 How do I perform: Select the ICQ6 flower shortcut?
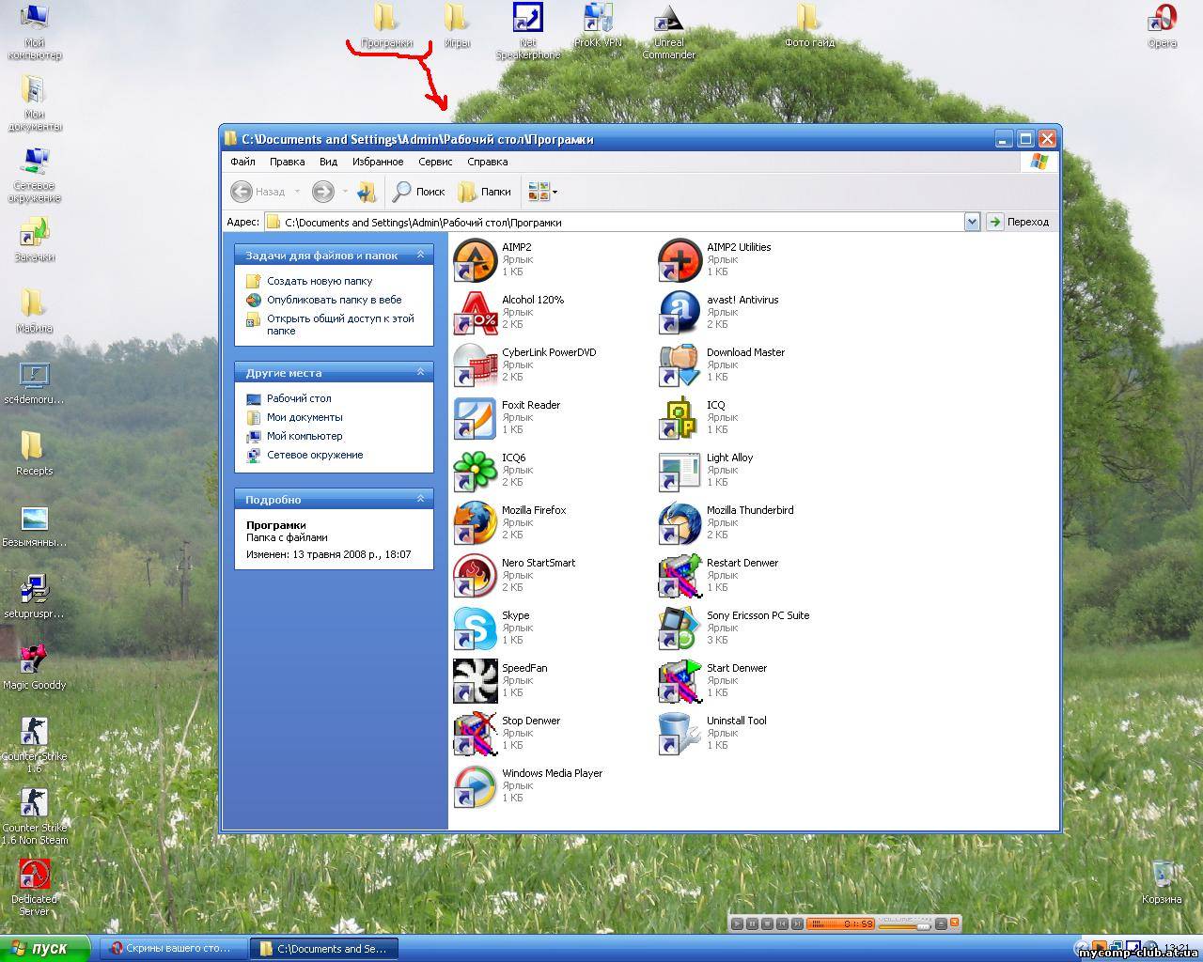[x=476, y=471]
